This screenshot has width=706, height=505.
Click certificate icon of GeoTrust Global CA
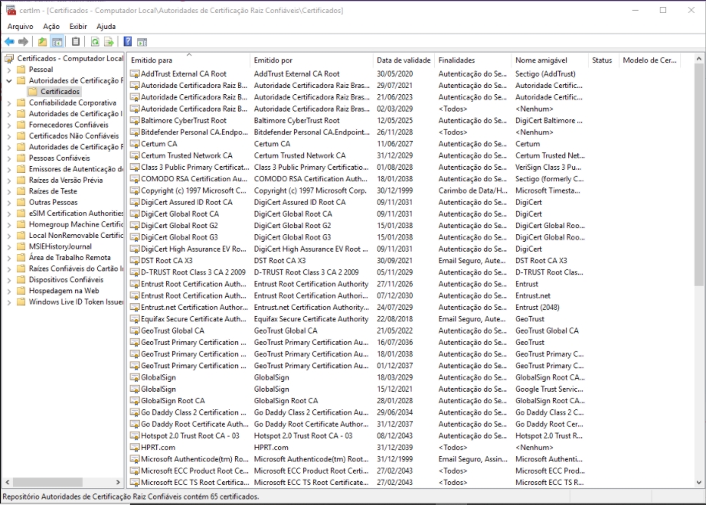coord(134,331)
